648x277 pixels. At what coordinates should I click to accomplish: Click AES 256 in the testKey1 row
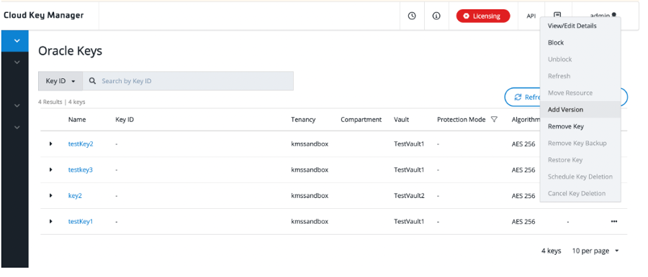[x=523, y=221]
